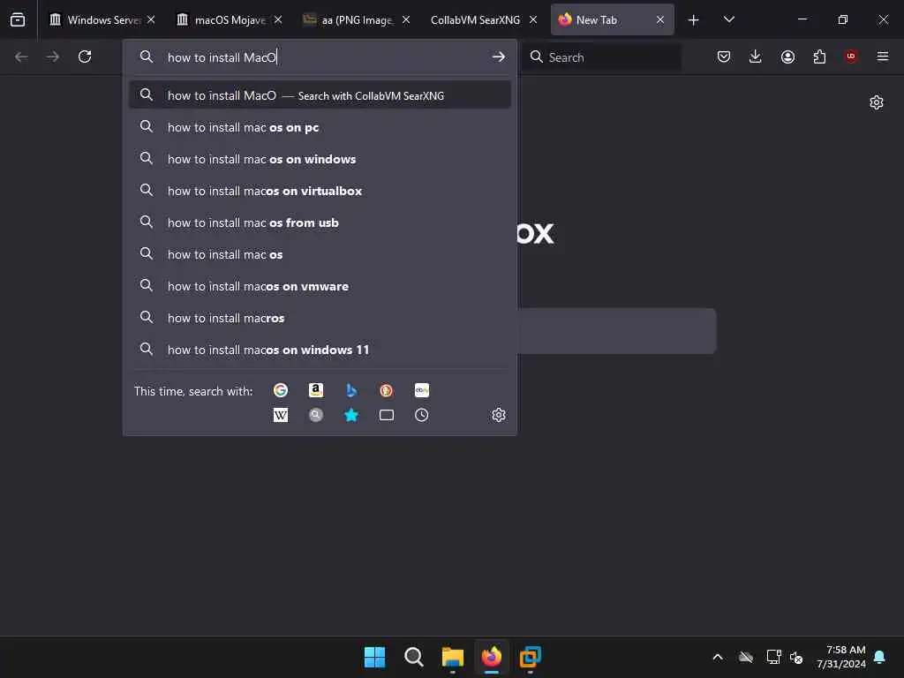The width and height of the screenshot is (904, 678).
Task: Search open Tabs via rectangle icon
Action: [x=387, y=415]
